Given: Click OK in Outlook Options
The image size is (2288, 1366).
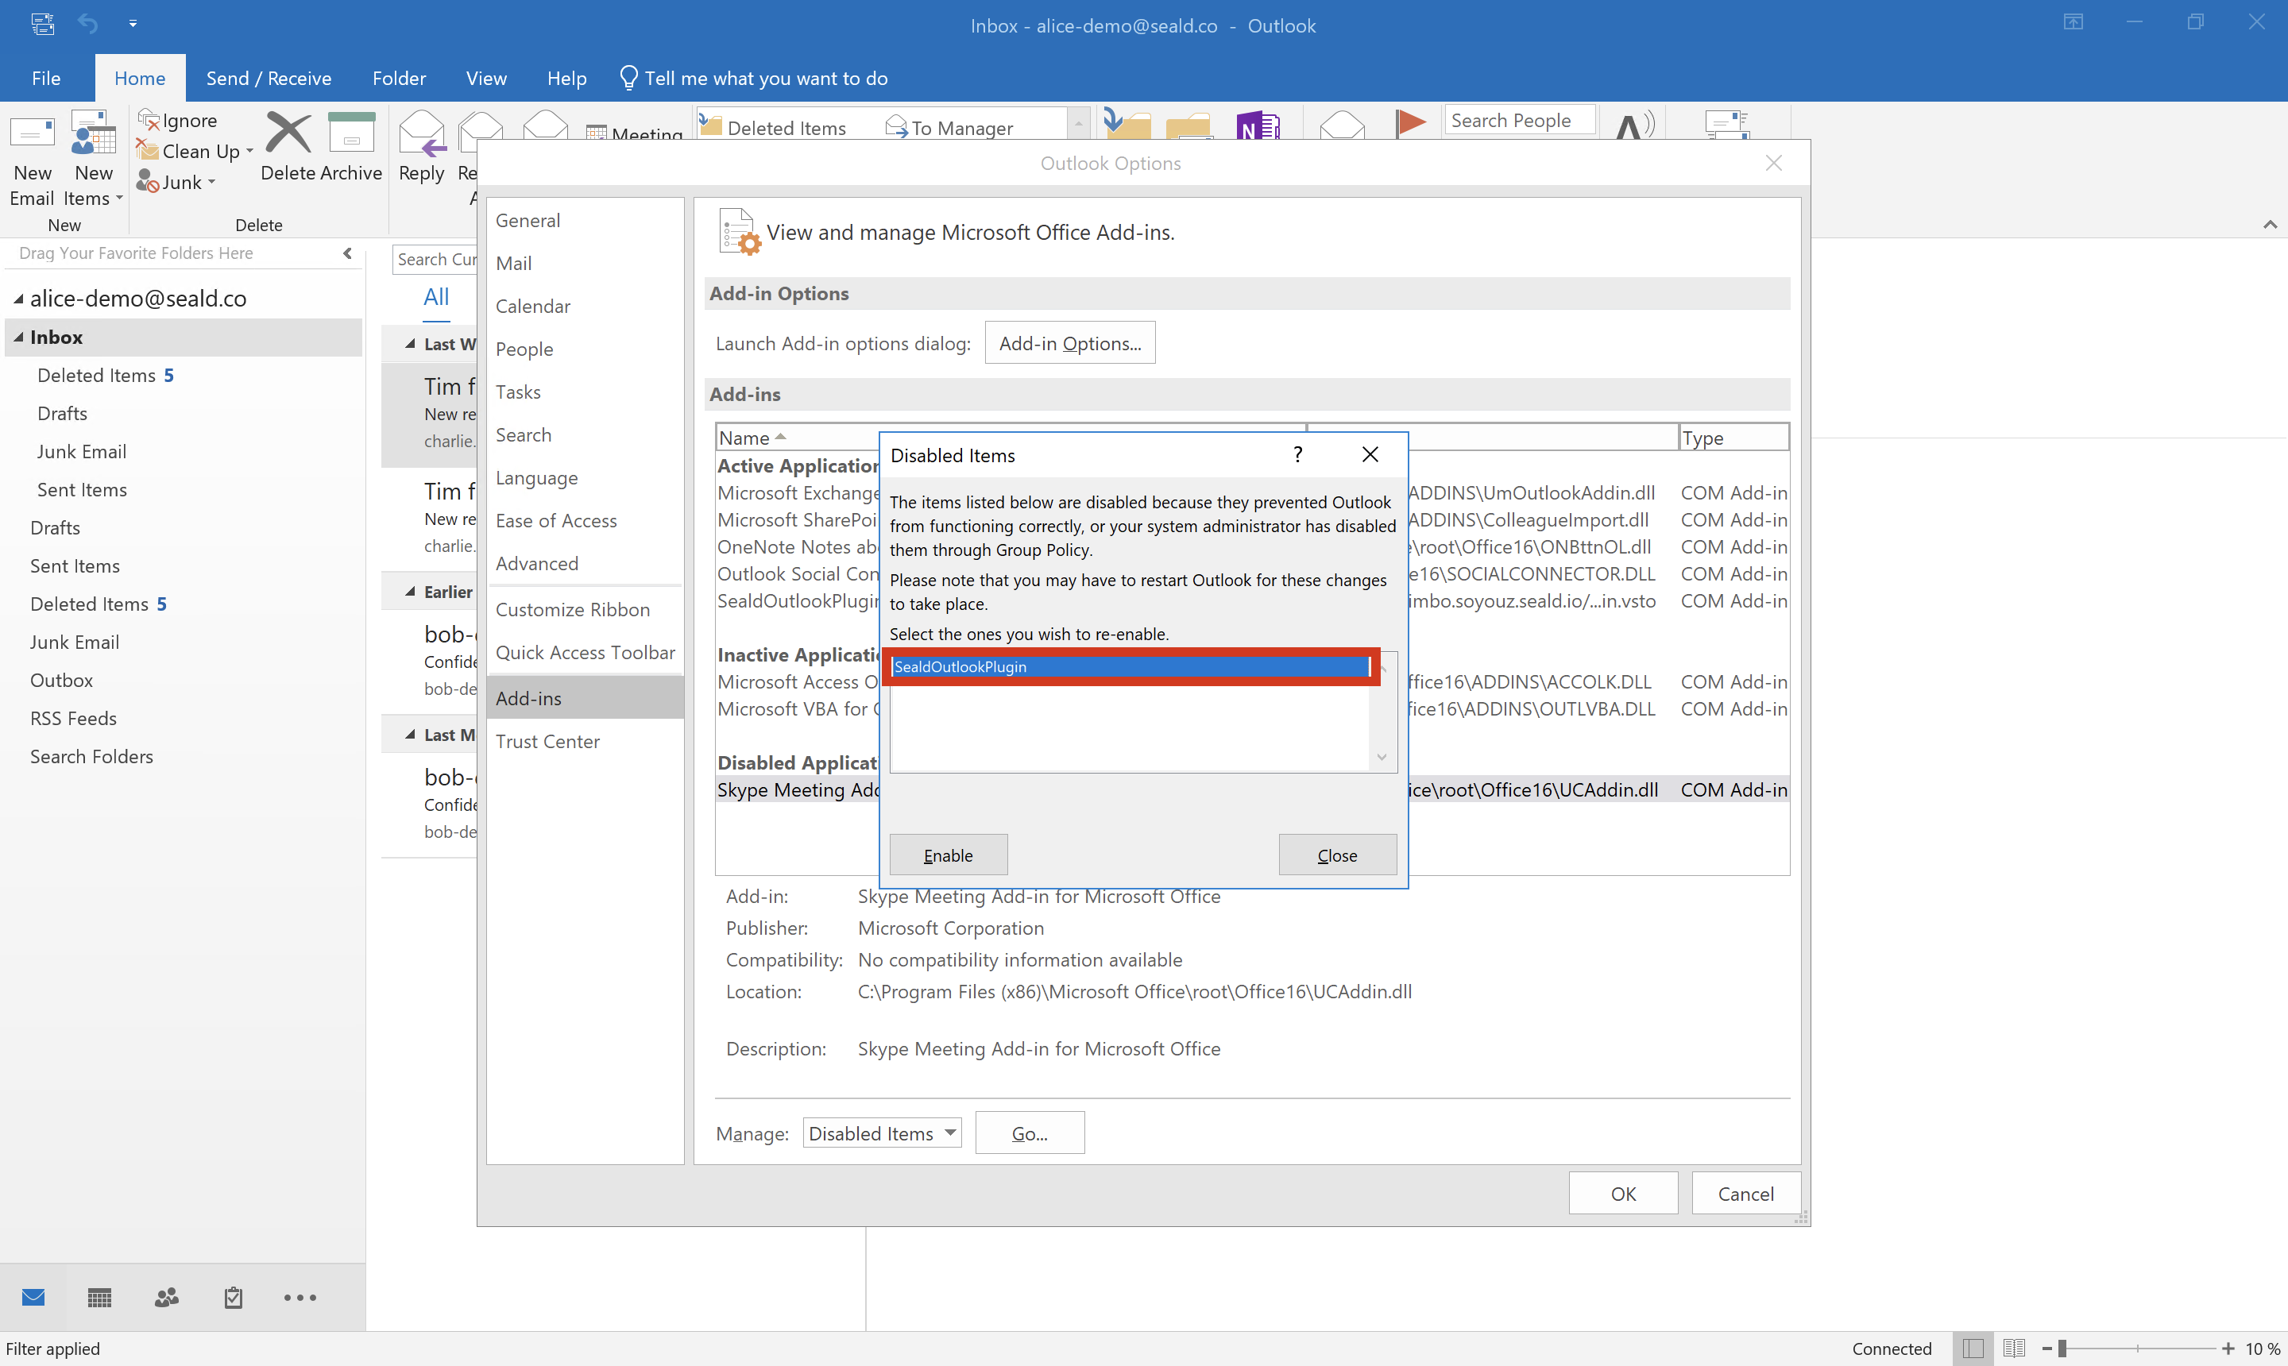Looking at the screenshot, I should click(1623, 1194).
